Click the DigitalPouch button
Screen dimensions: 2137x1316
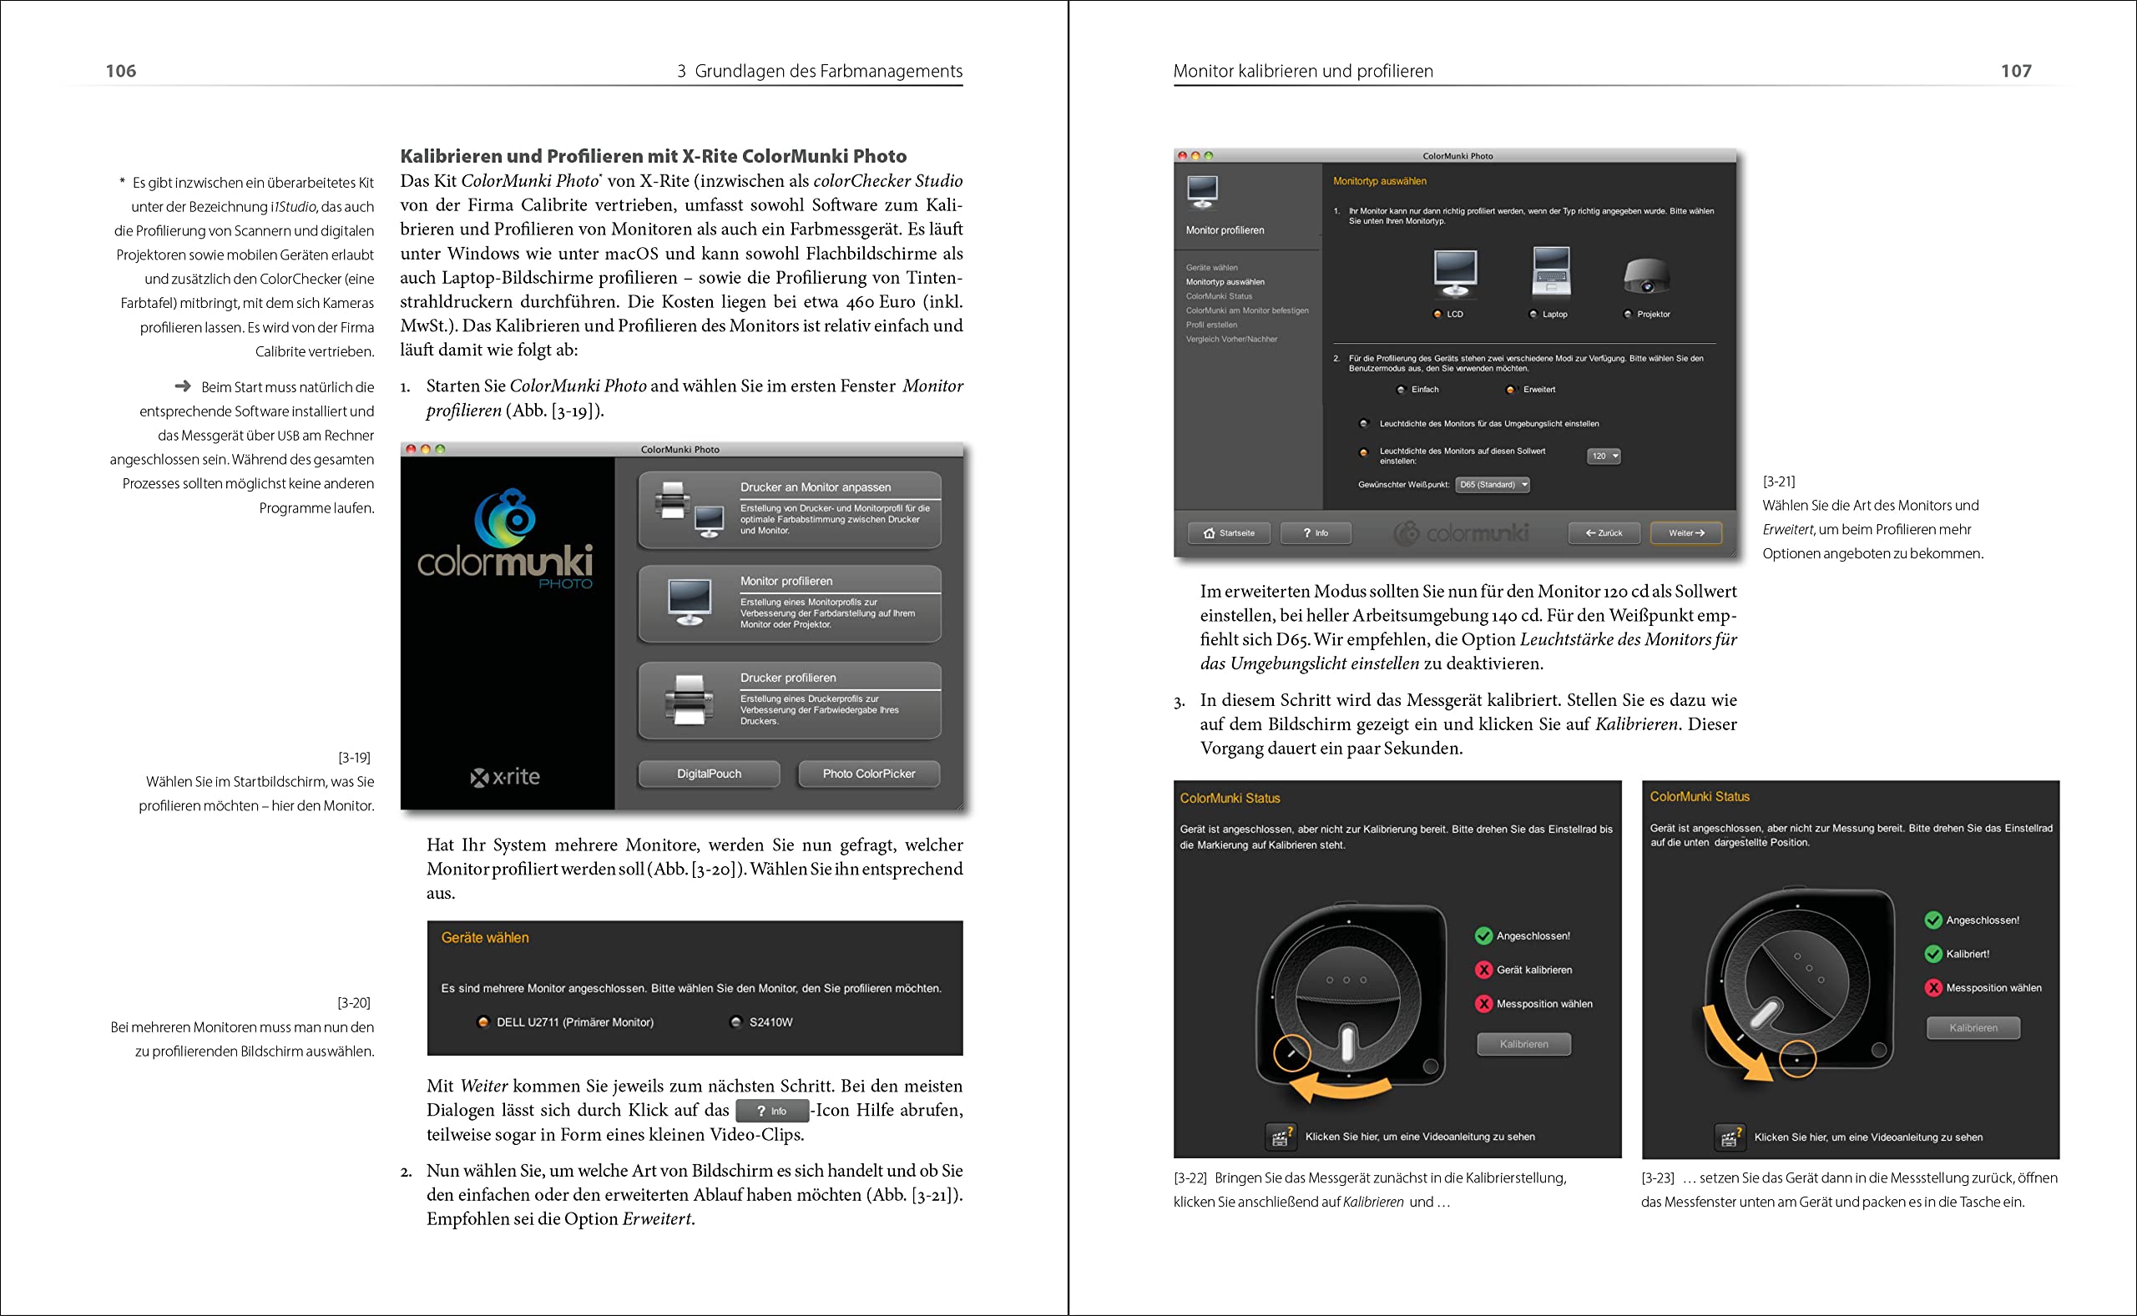(709, 774)
